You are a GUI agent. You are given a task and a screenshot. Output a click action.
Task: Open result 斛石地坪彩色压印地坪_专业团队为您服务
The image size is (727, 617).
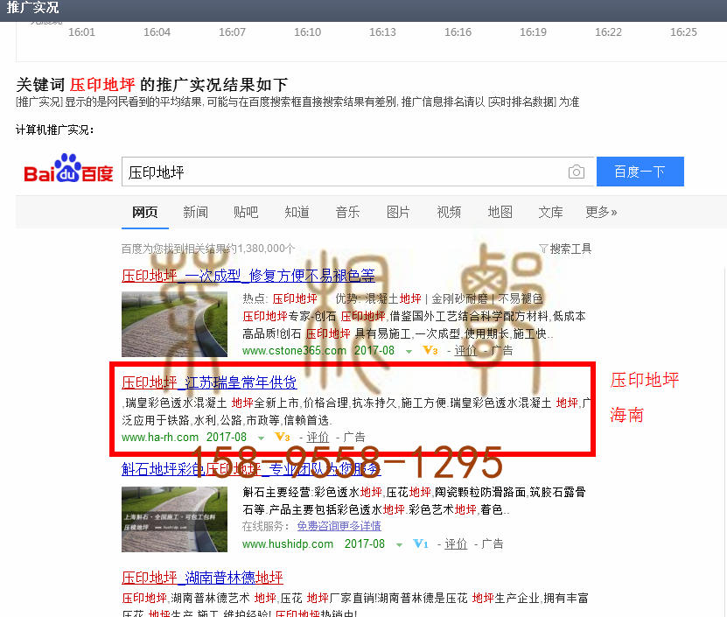251,469
